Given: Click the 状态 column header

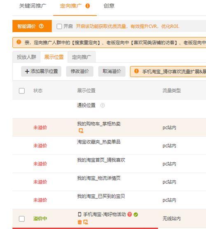Looking at the screenshot, I should pyautogui.click(x=38, y=91).
